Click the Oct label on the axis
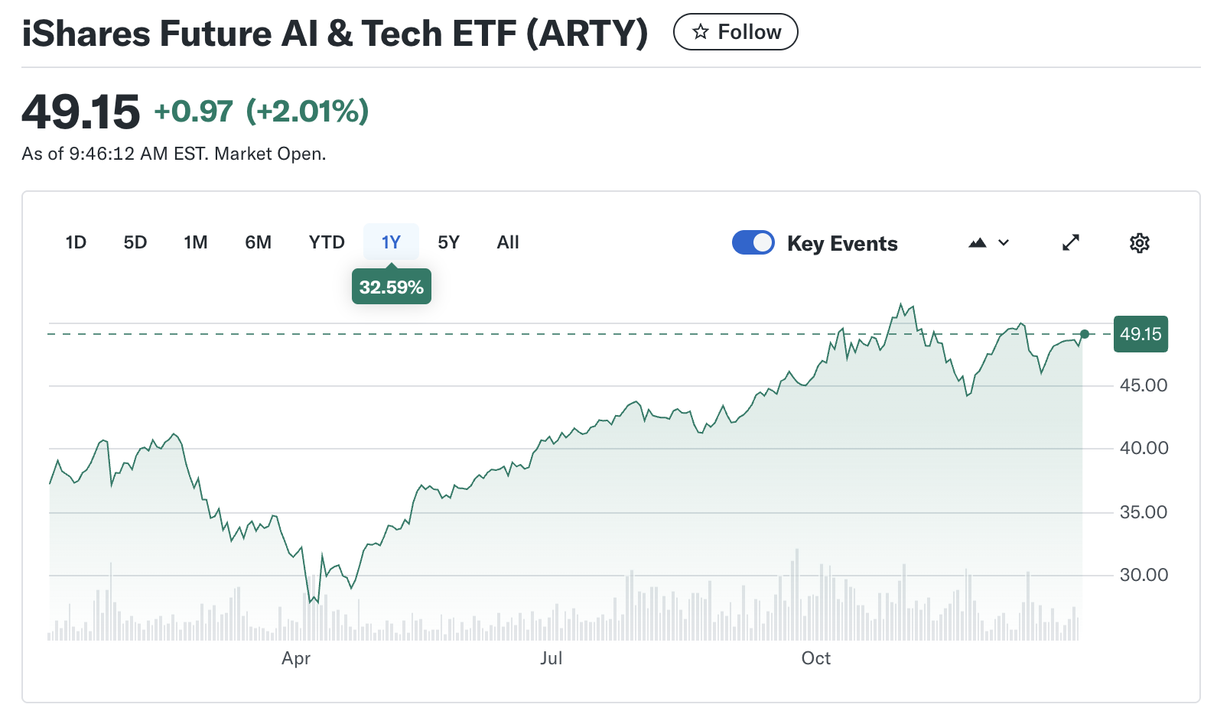 tap(816, 658)
